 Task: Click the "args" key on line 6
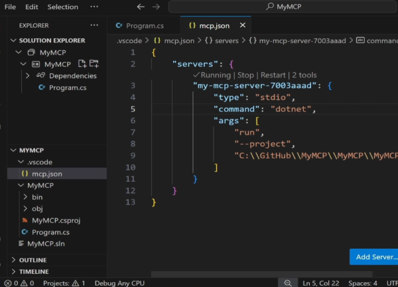pyautogui.click(x=229, y=121)
